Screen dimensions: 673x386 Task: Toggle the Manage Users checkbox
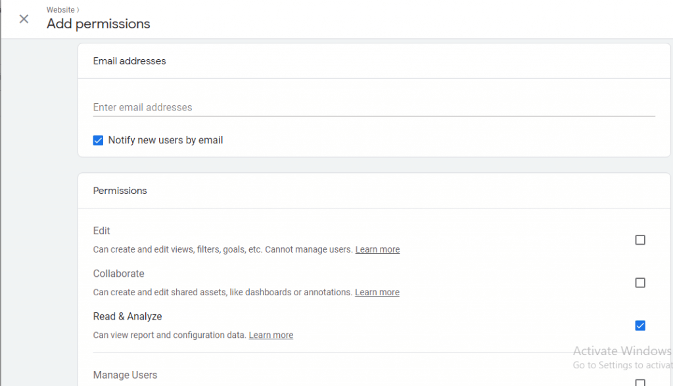coord(640,382)
